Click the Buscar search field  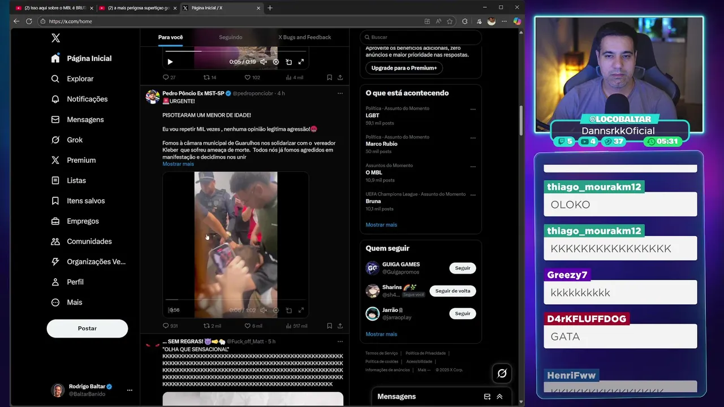(x=420, y=37)
